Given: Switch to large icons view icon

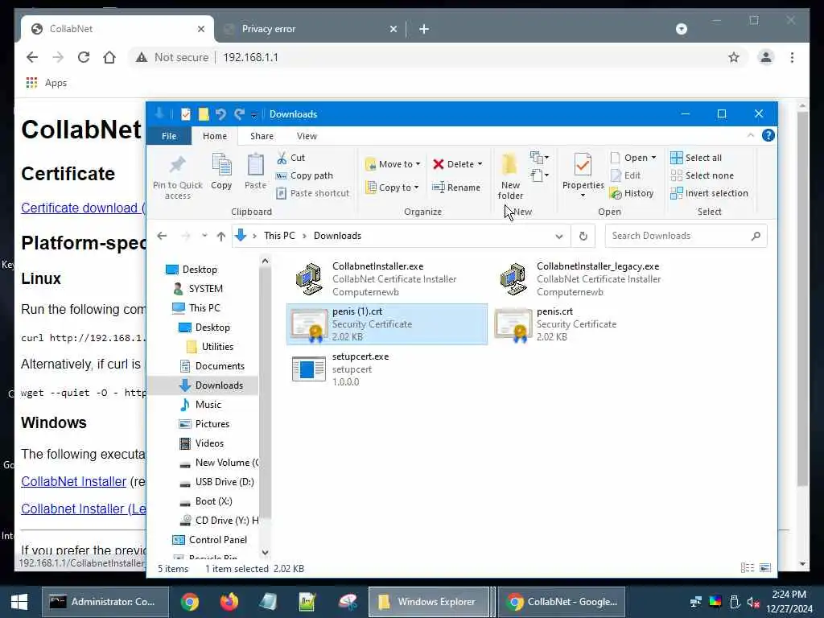Looking at the screenshot, I should pyautogui.click(x=765, y=567).
